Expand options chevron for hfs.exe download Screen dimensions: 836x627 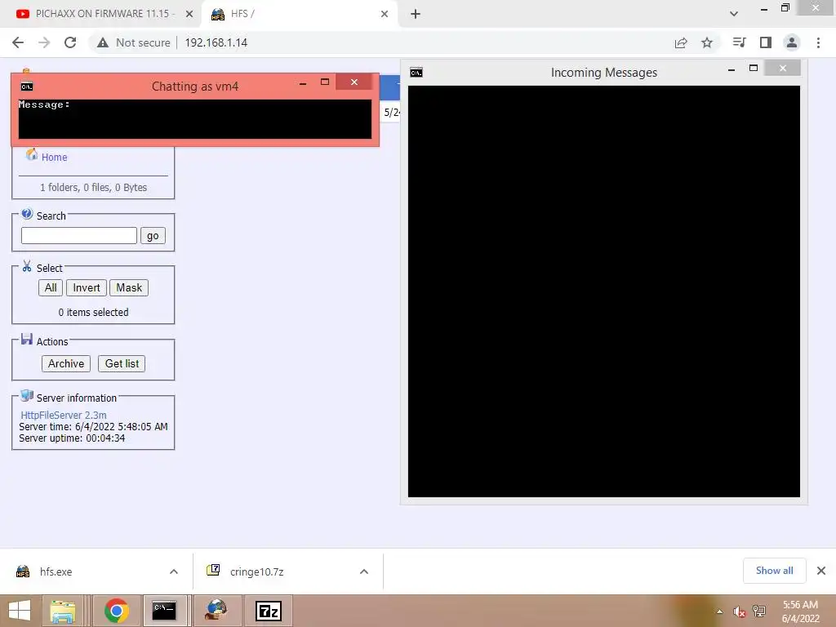pos(174,571)
